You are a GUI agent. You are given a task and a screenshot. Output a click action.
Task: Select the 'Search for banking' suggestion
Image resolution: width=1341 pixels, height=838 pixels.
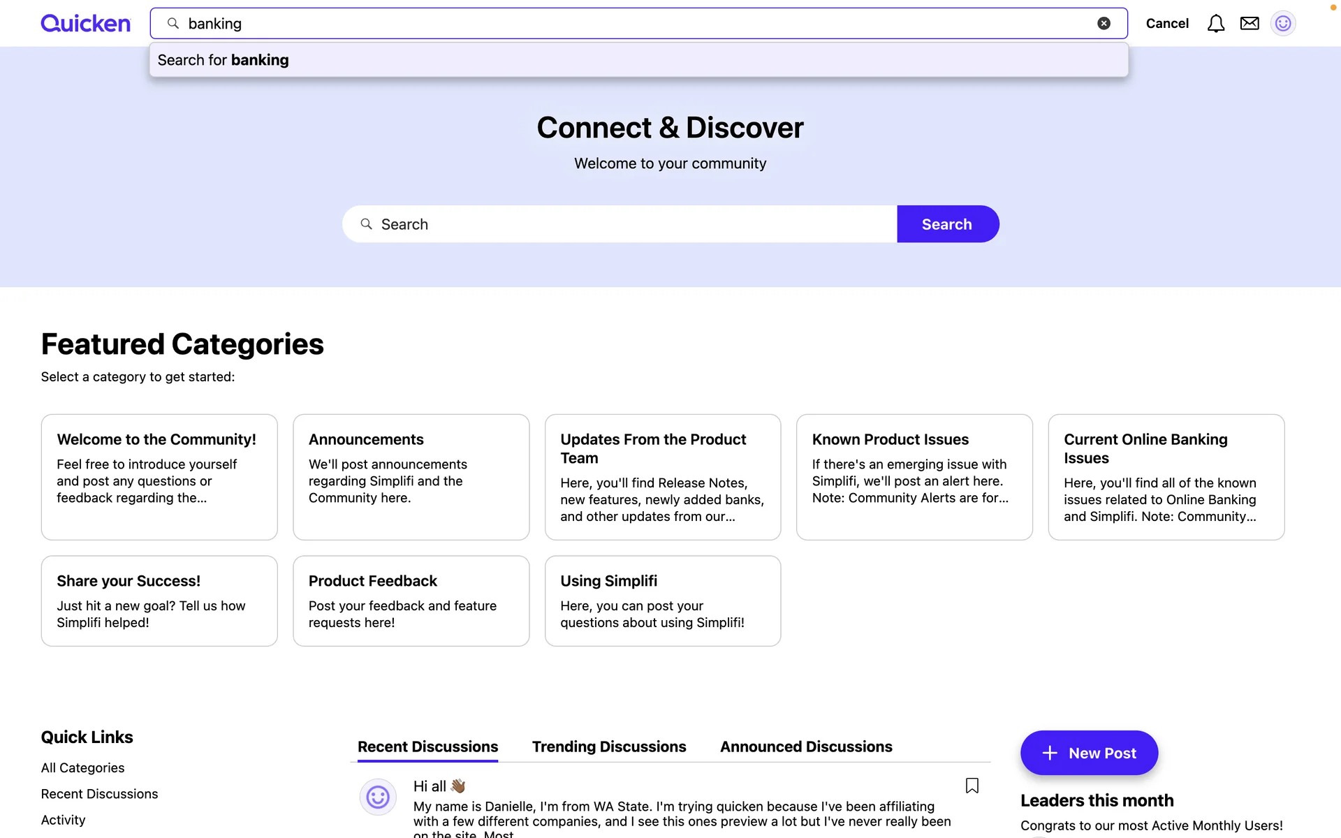[223, 60]
